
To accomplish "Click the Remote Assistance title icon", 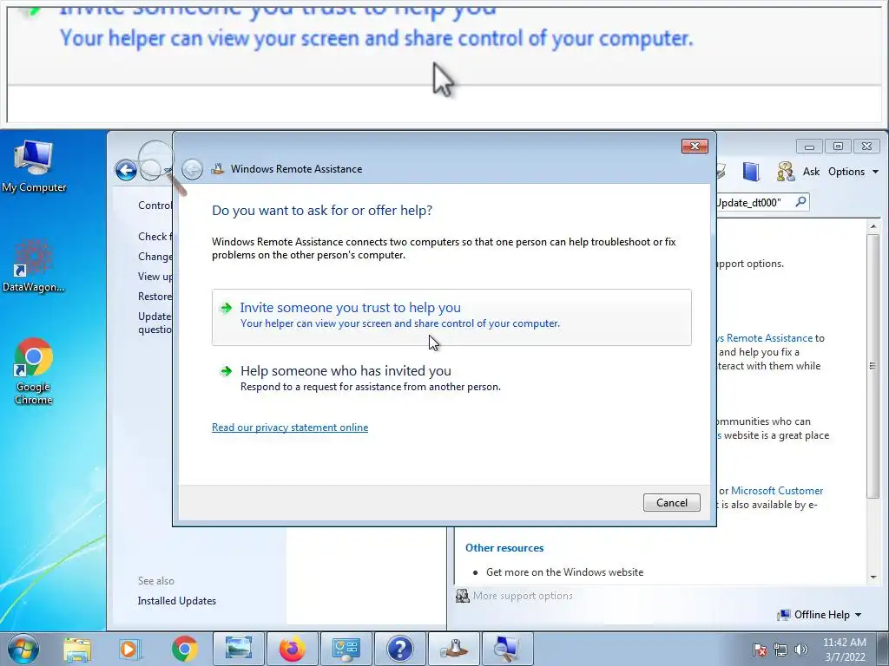I will 218,169.
